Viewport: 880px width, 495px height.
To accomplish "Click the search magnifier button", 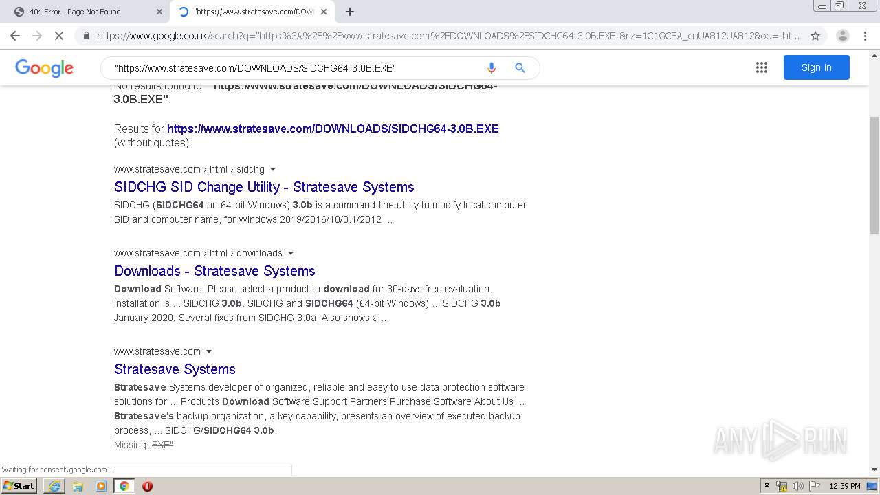I will point(520,68).
